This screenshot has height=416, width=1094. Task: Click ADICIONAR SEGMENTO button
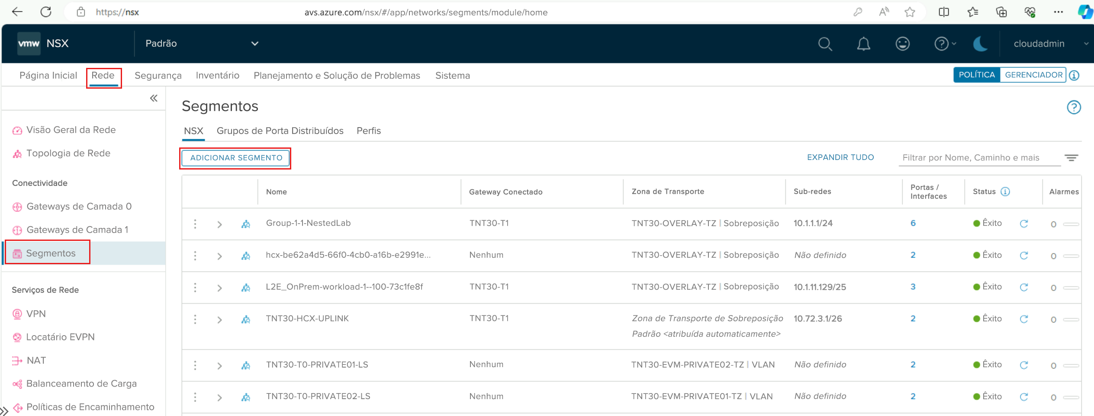pos(236,158)
